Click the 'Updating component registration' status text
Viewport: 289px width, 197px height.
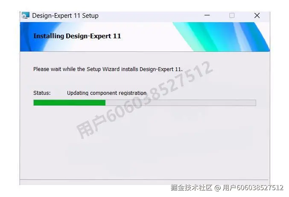point(107,93)
